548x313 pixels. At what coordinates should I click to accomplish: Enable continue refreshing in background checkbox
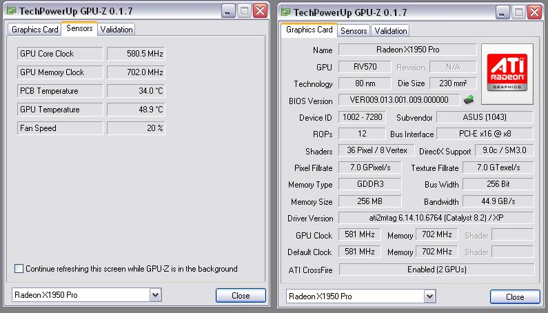(19, 269)
